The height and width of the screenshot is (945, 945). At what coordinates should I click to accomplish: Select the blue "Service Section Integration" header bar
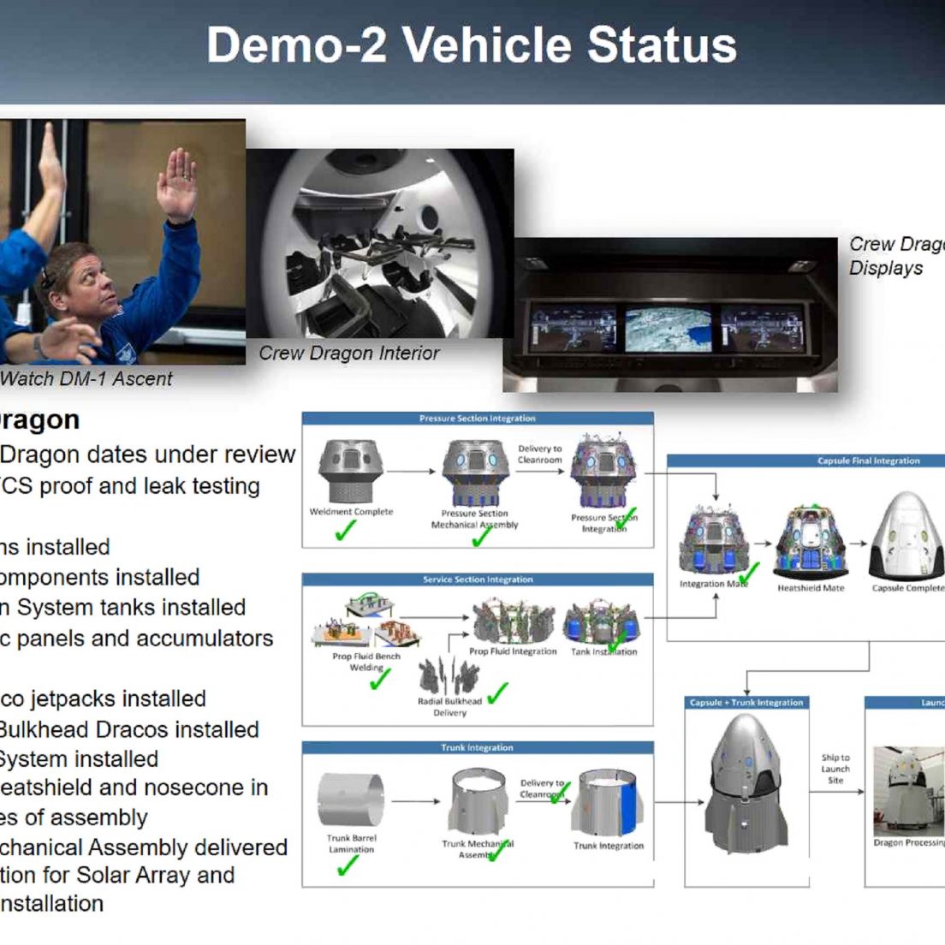pyautogui.click(x=478, y=579)
